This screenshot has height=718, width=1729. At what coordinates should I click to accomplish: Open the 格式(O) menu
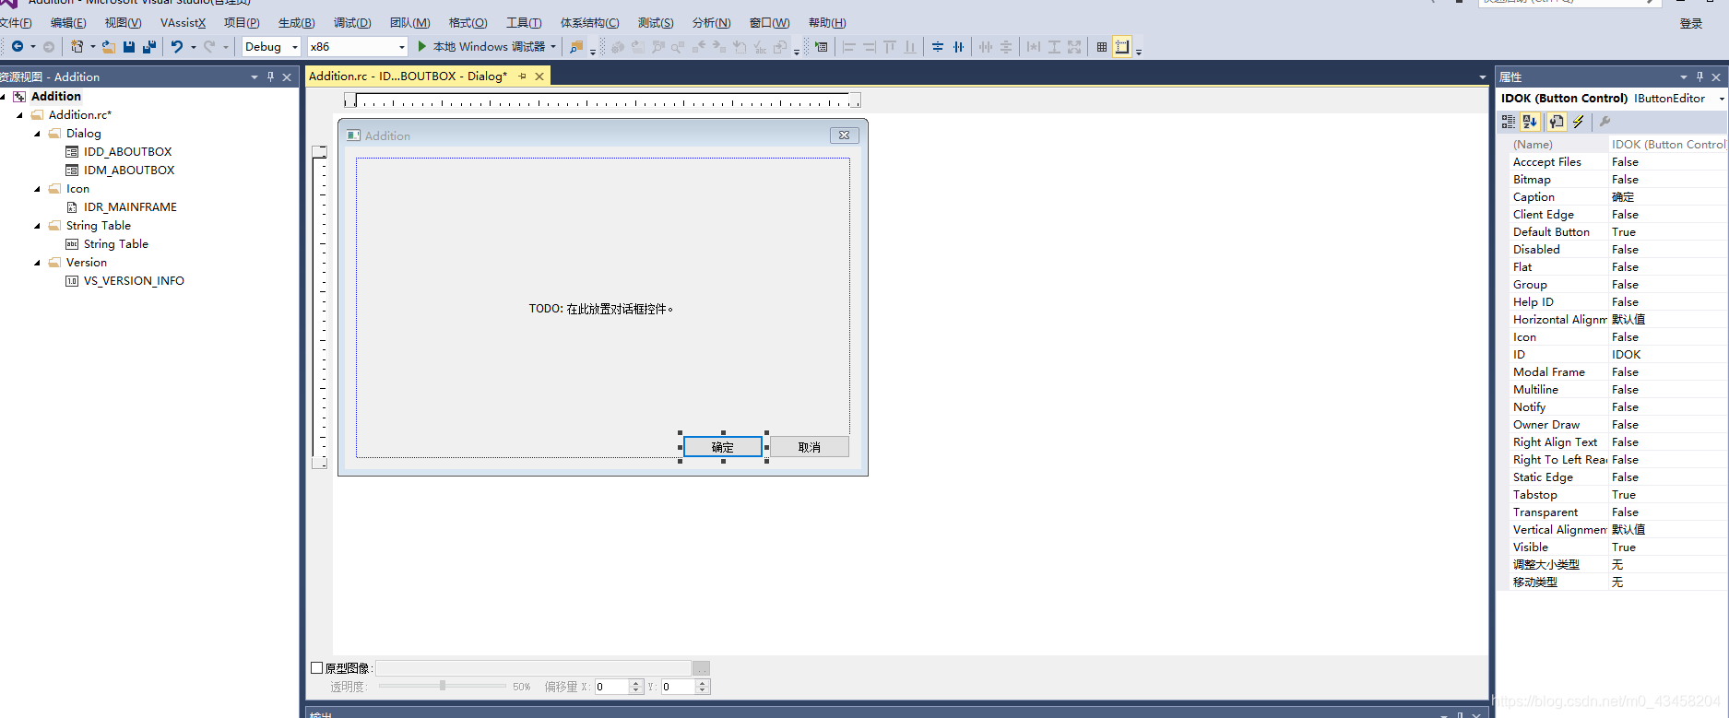pos(468,23)
